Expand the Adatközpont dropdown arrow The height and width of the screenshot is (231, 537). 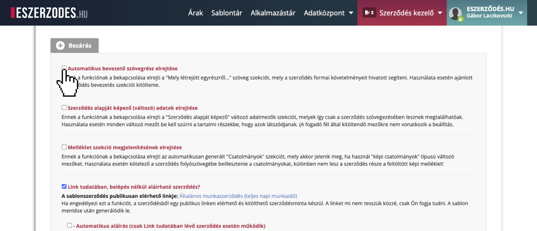coord(351,13)
